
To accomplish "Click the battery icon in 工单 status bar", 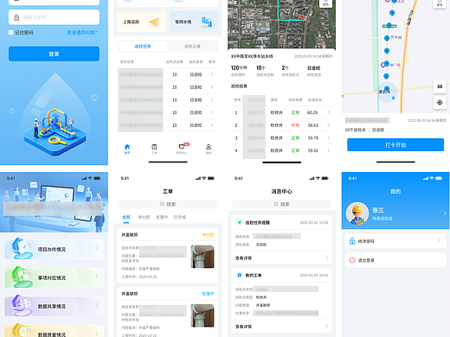I will (211, 178).
